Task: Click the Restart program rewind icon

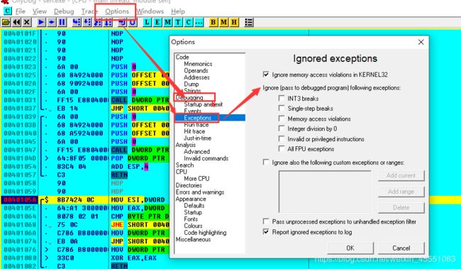Action: pyautogui.click(x=17, y=23)
